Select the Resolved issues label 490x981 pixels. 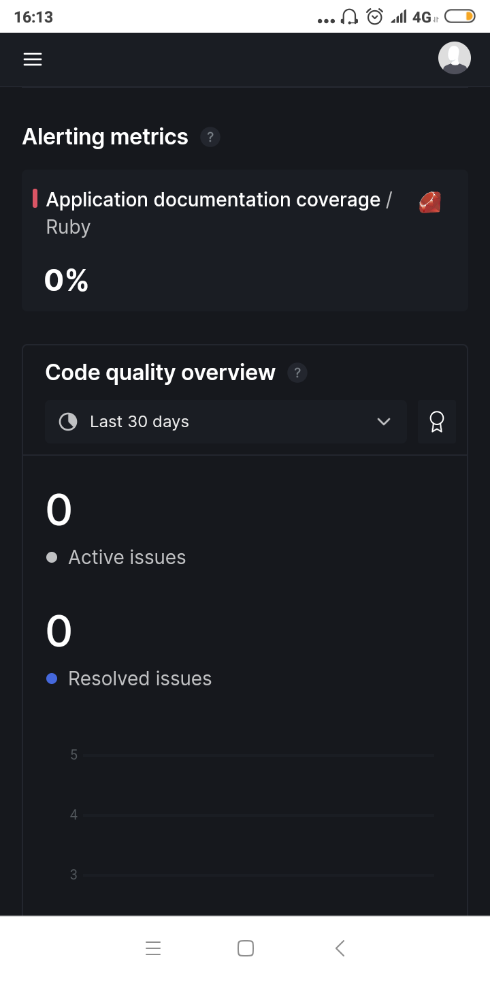(140, 679)
